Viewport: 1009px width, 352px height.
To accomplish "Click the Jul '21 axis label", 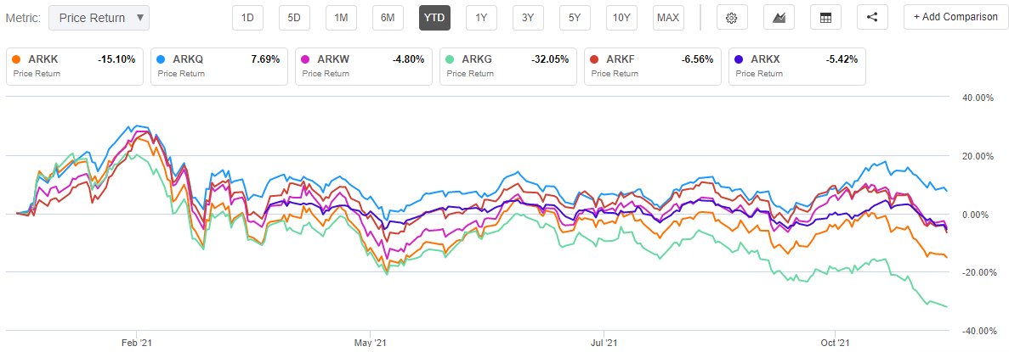I will point(604,344).
